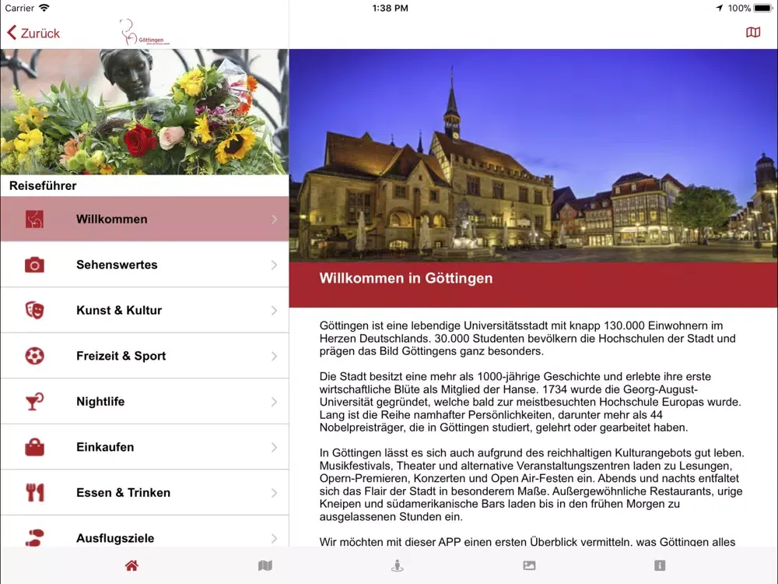Tap the location arrow in status bar

point(719,8)
